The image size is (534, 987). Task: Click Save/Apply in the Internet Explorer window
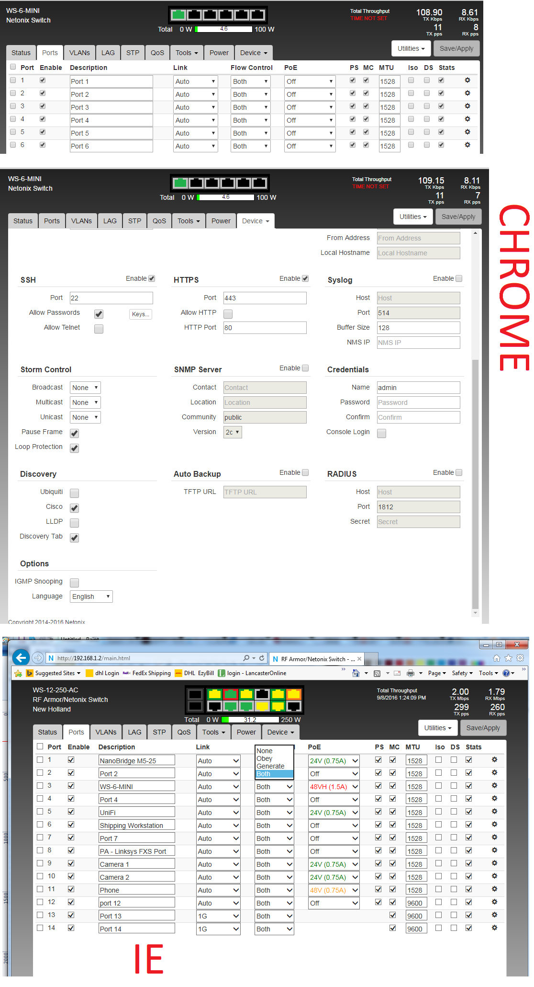pyautogui.click(x=483, y=728)
